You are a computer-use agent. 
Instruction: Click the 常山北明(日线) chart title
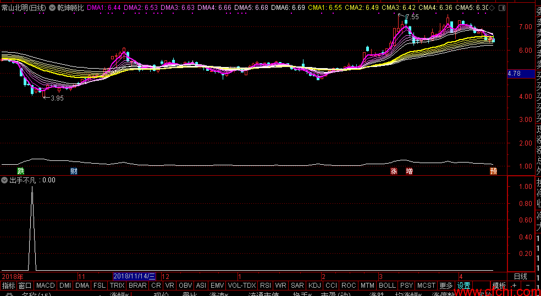tap(24, 8)
